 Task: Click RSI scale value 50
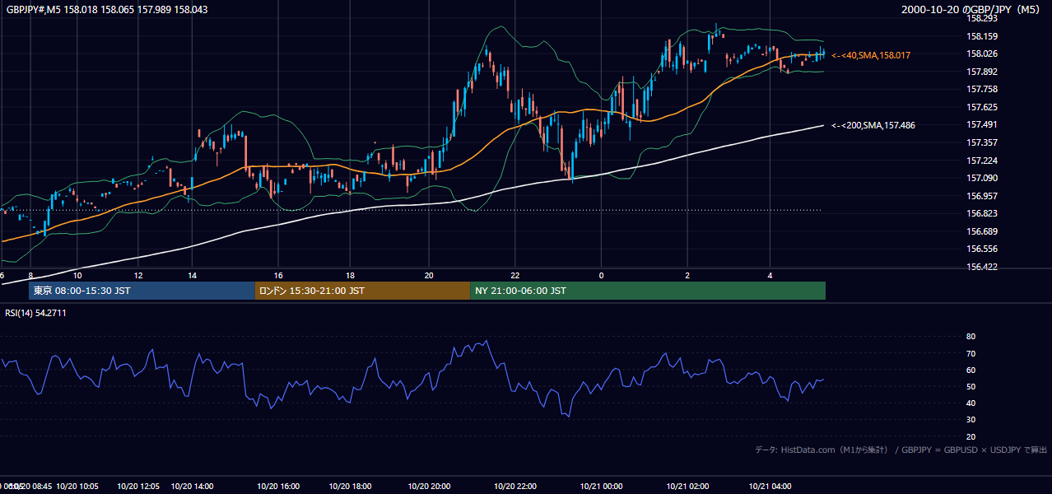tap(971, 386)
